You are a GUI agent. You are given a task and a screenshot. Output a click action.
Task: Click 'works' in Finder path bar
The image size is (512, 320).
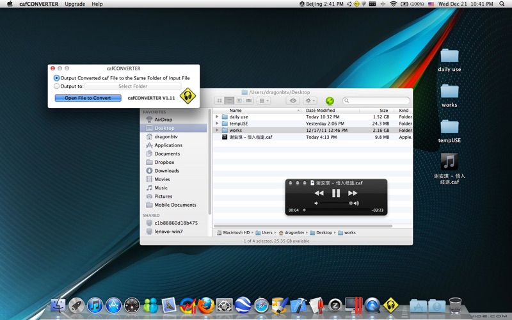click(x=347, y=232)
